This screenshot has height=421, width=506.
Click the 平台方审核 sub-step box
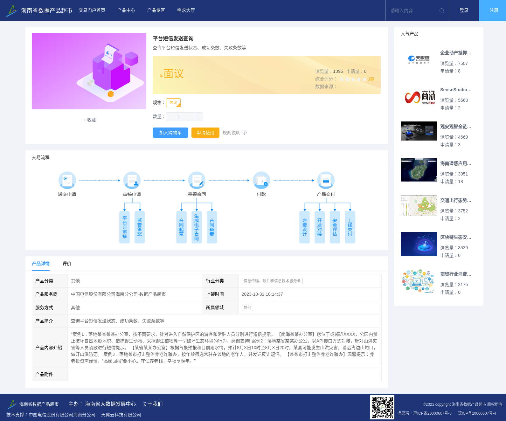tap(124, 227)
